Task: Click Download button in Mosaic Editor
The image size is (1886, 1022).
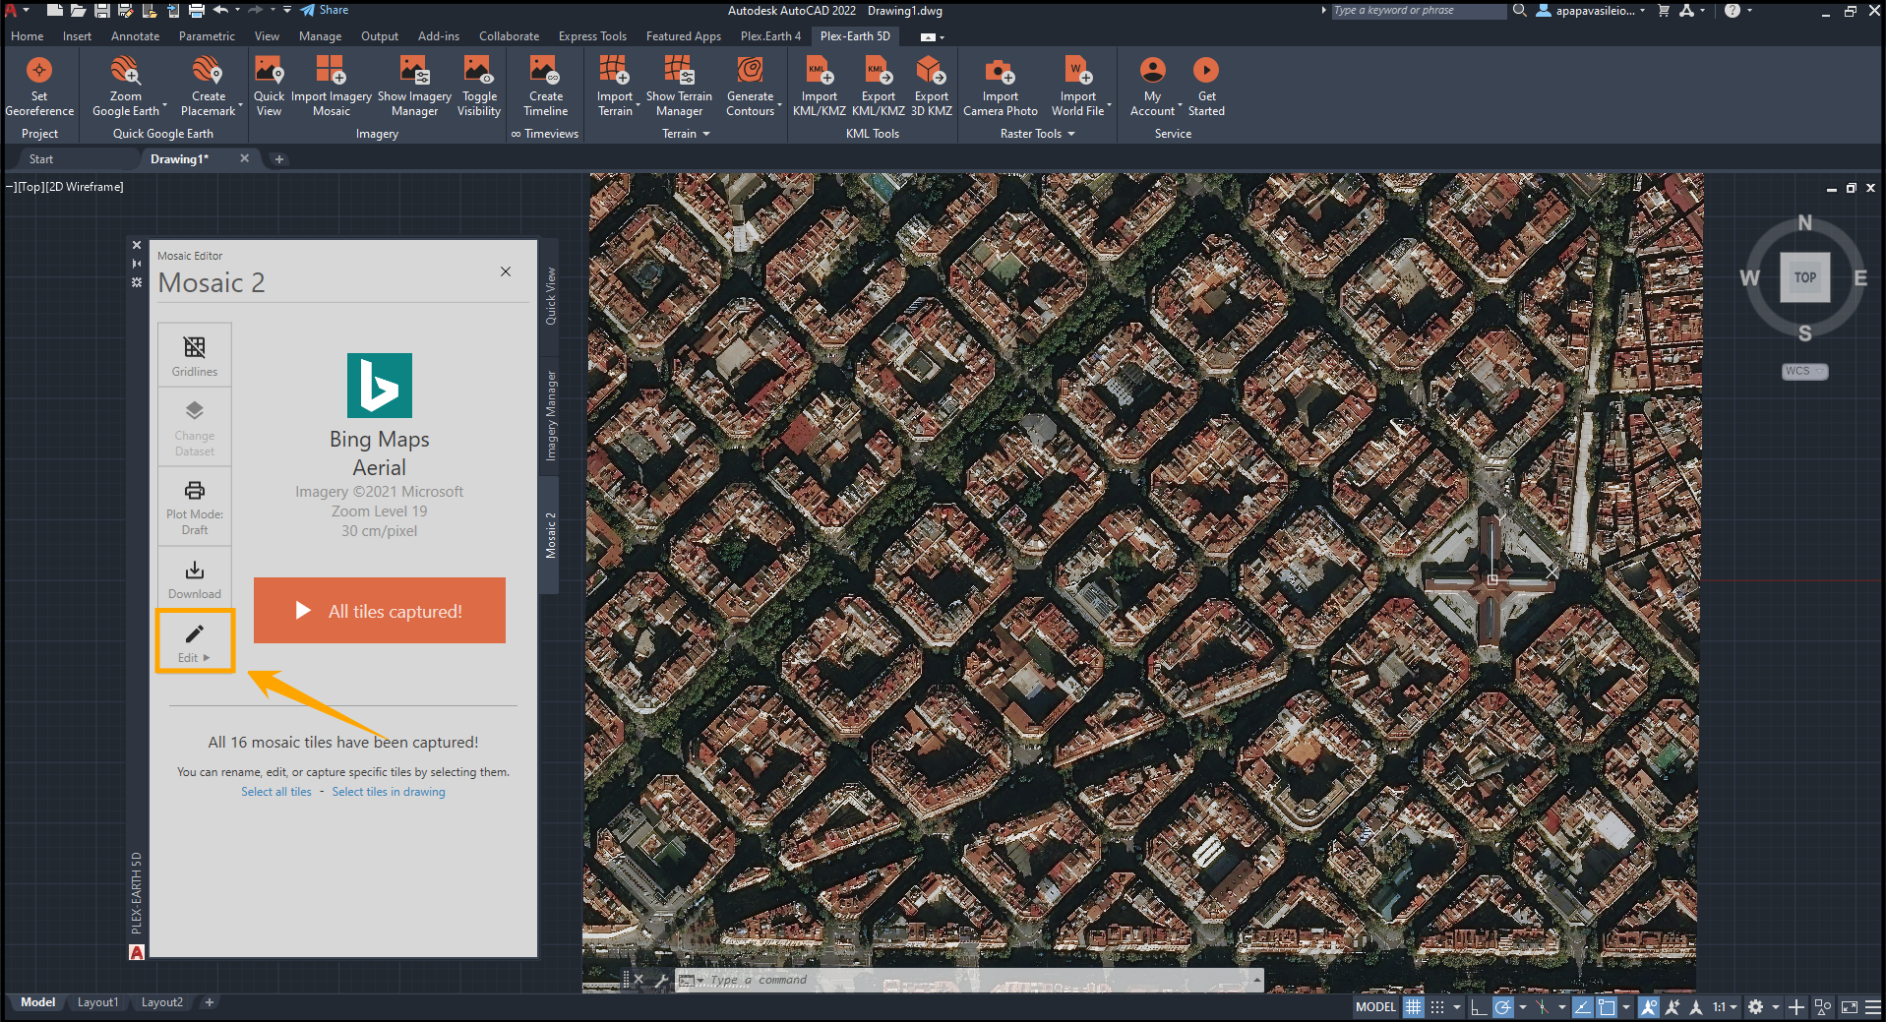Action: coord(195,578)
